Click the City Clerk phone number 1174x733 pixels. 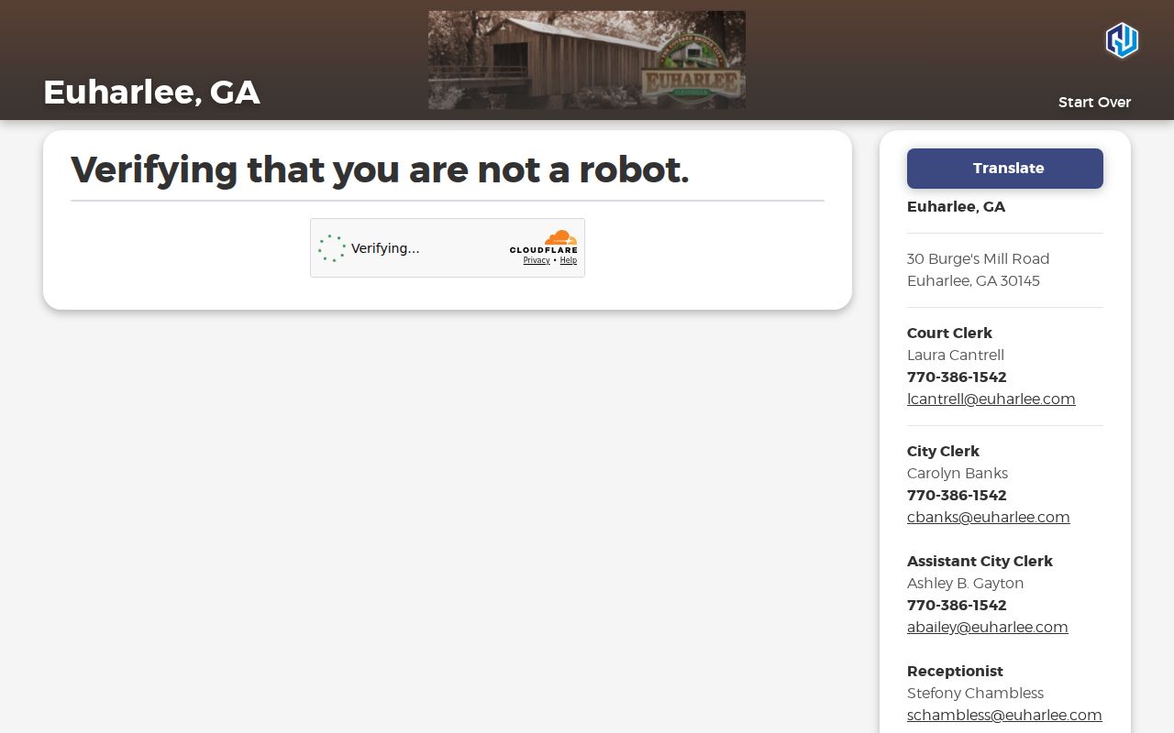click(x=957, y=496)
